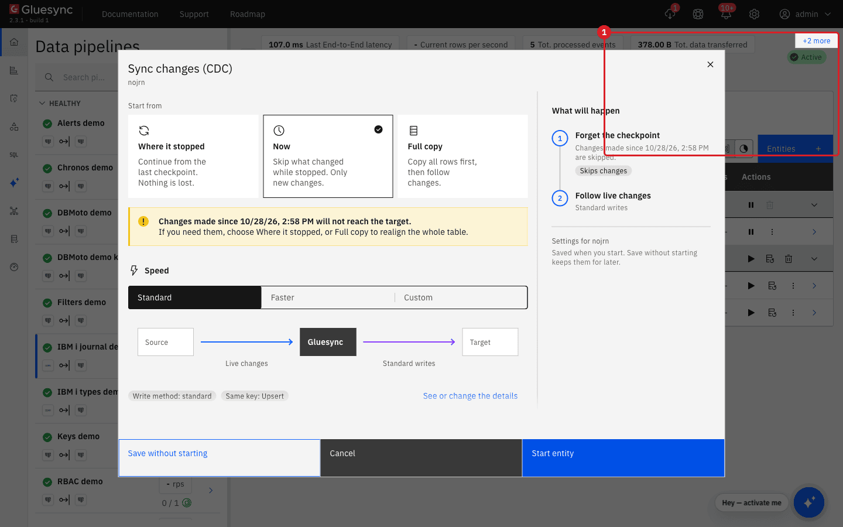Click the shapes icon in left sidebar

[14, 126]
